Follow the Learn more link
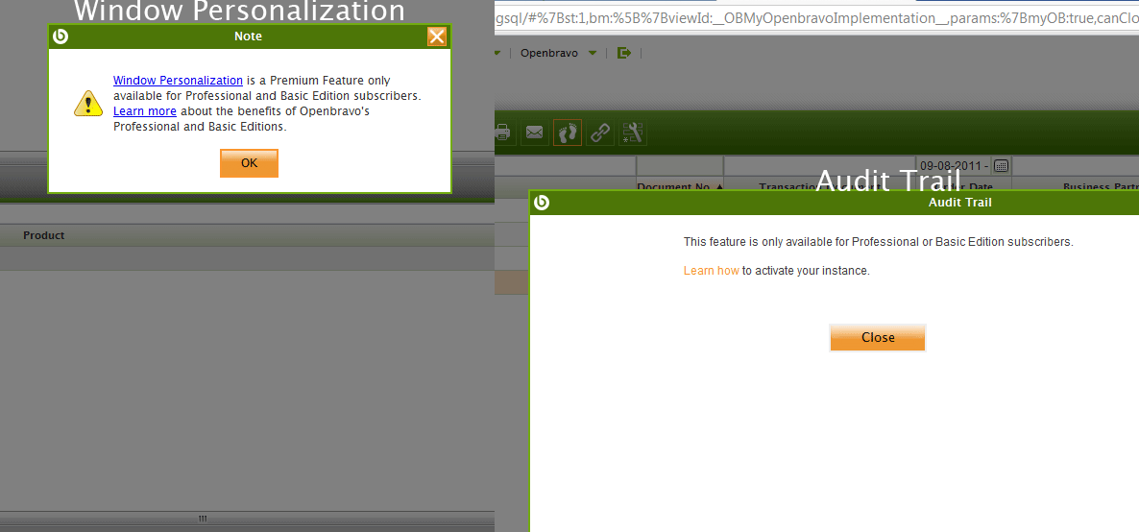 coord(144,111)
